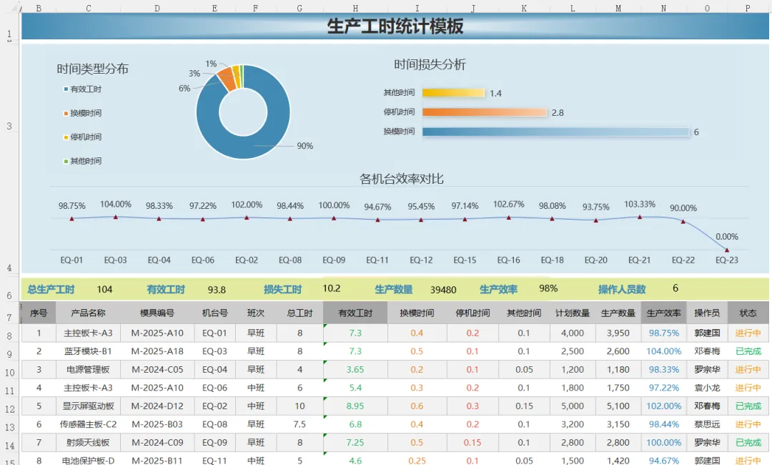
Task: Click the 已完成 status in row 2
Action: point(748,351)
